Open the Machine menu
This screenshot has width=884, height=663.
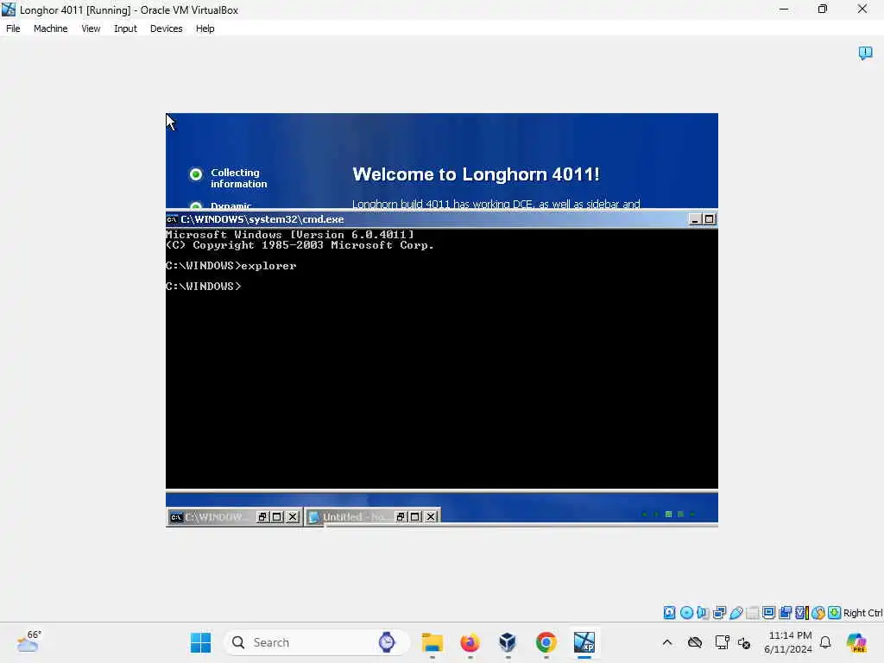(50, 28)
